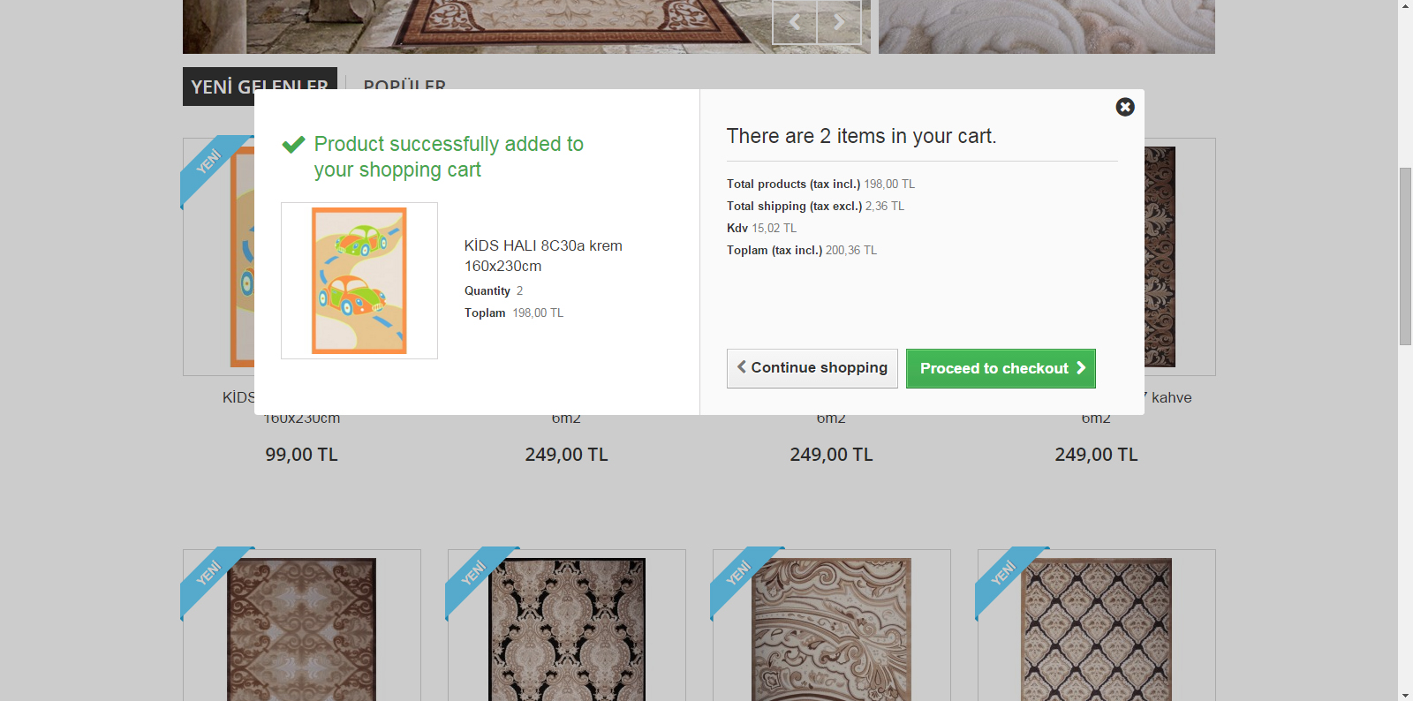The width and height of the screenshot is (1413, 701).
Task: Click scrollbar up arrow
Action: [x=1405, y=6]
